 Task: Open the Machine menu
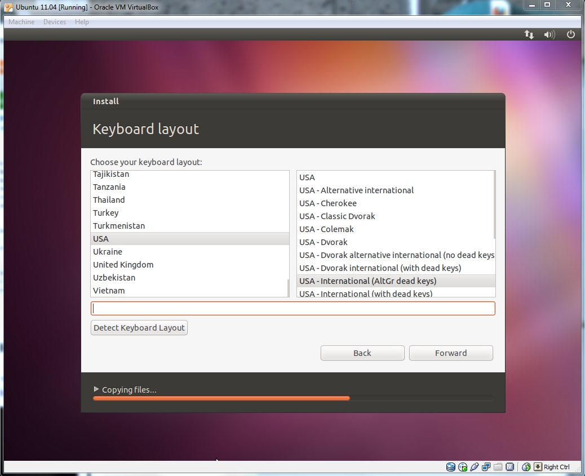[21, 22]
